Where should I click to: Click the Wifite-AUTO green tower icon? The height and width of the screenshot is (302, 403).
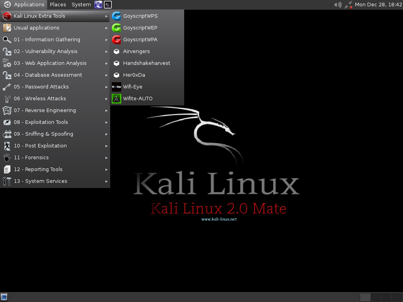click(x=116, y=99)
